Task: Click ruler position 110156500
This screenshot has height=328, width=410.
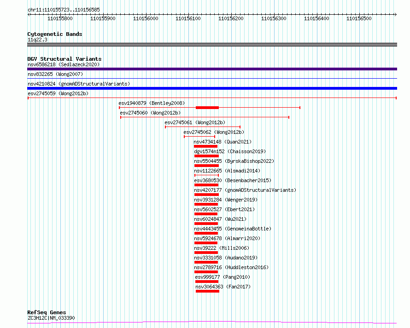Action: point(359,18)
